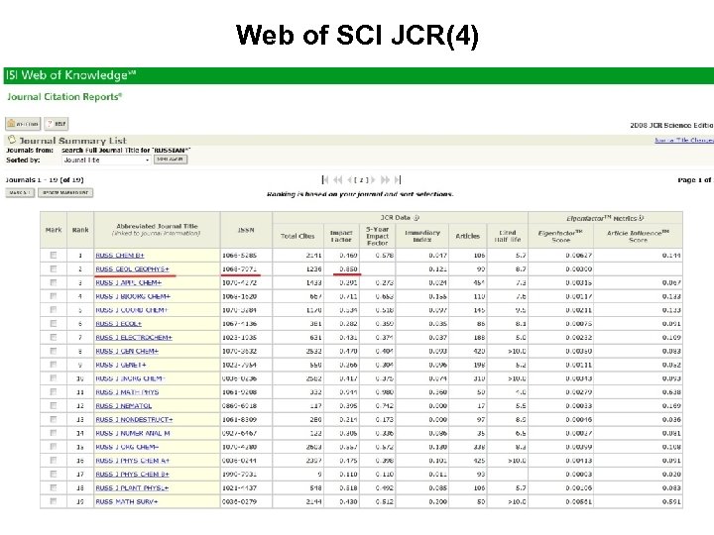Click ISSN value 1066-5285
714x535 pixels.
240,256
